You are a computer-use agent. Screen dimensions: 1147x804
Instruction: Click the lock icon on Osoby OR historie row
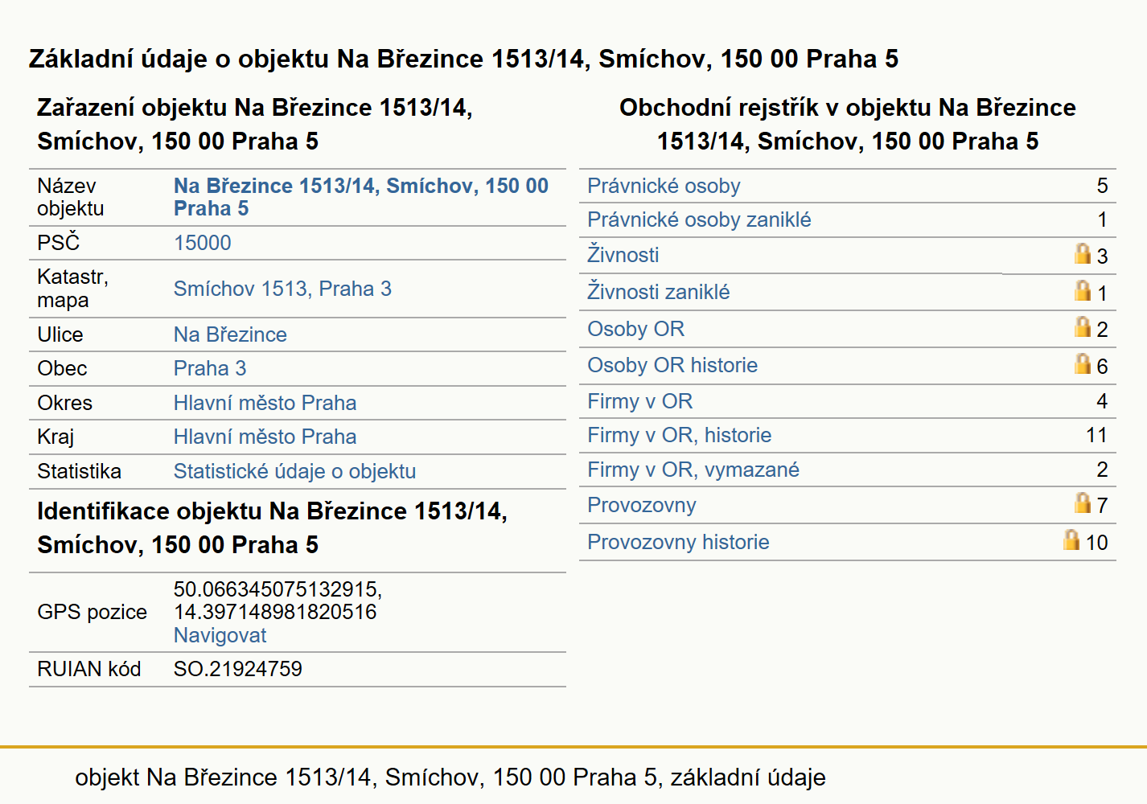point(1083,363)
